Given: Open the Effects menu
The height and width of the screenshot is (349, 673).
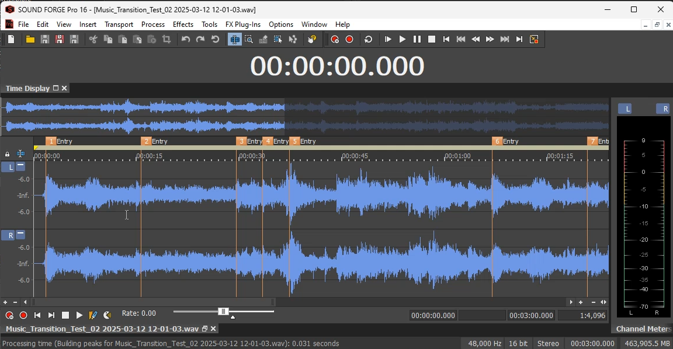Looking at the screenshot, I should pyautogui.click(x=183, y=25).
